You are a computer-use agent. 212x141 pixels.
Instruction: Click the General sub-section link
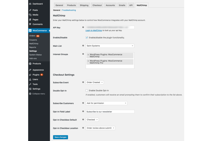(57, 10)
